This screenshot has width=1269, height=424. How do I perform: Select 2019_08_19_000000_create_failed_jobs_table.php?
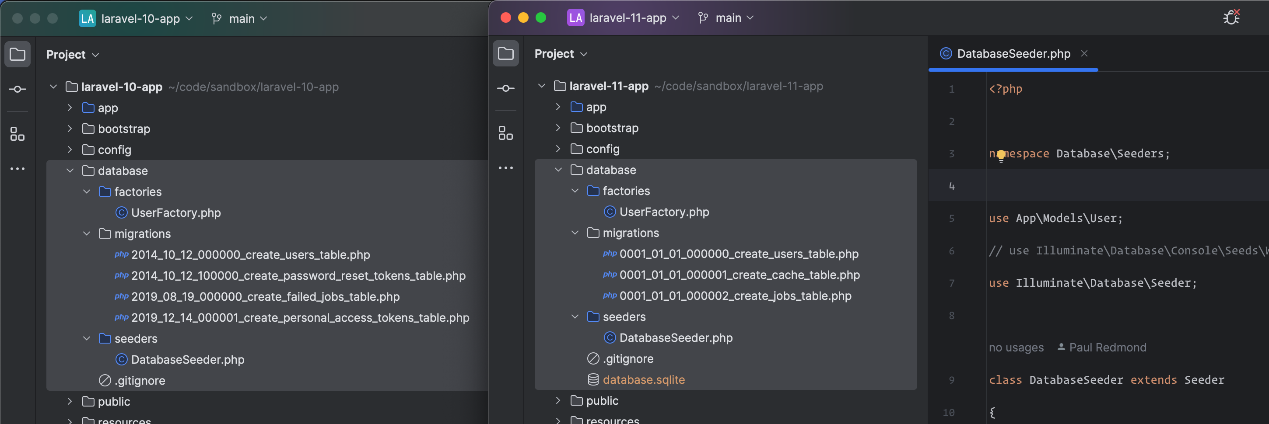[265, 297]
